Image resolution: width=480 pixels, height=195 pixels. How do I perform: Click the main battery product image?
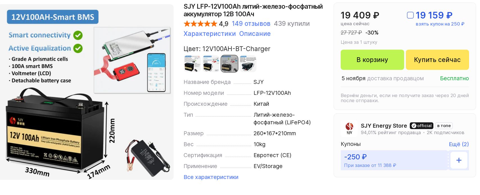(x=87, y=92)
